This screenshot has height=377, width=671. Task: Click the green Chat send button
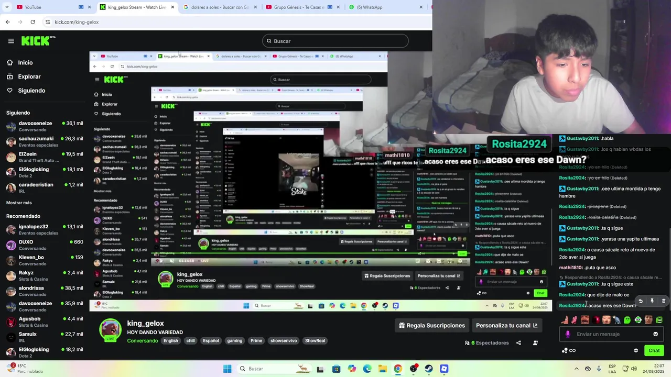tap(654, 350)
